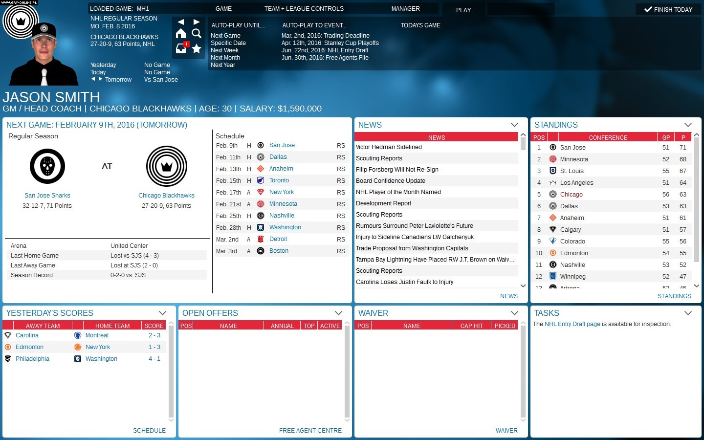Open the Free Agent Centre link
The height and width of the screenshot is (440, 704).
coord(310,431)
